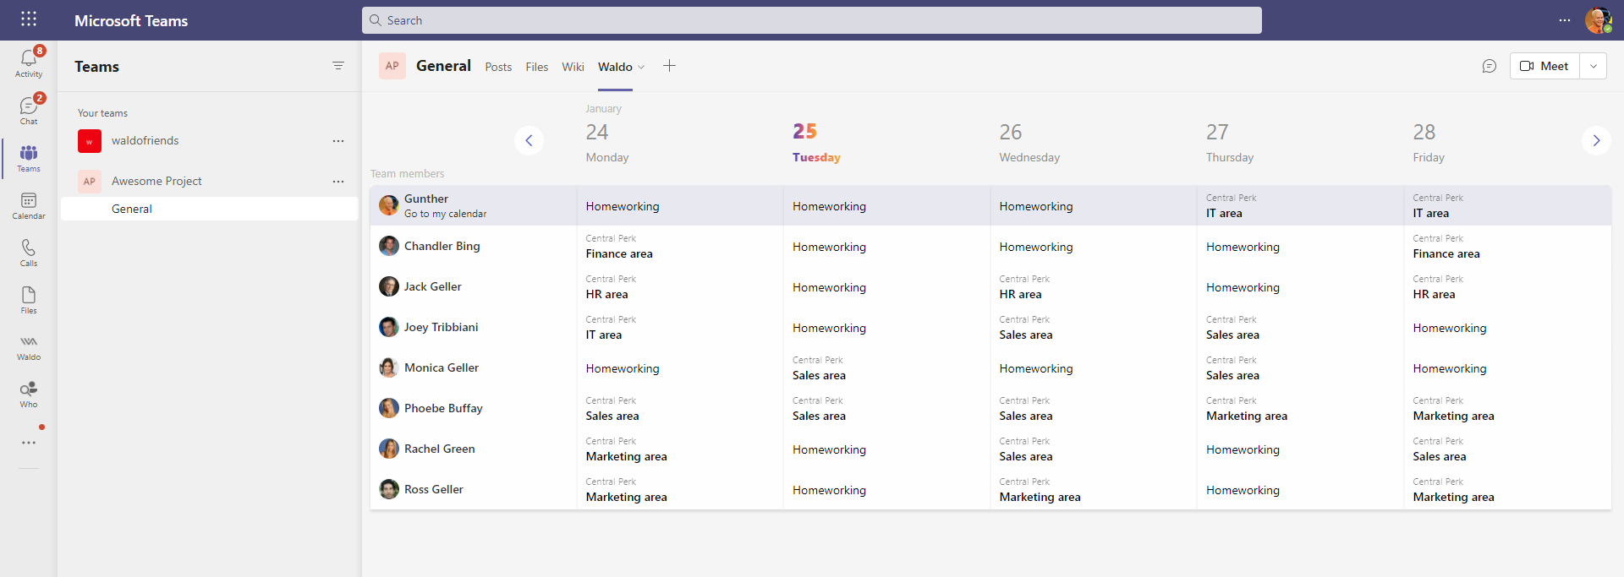
Task: Switch to the Posts tab
Action: 498,67
